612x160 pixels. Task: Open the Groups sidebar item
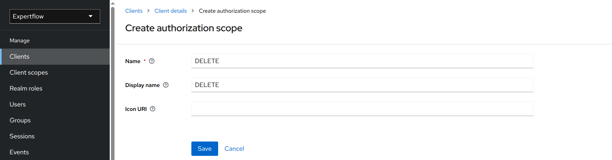pos(20,120)
